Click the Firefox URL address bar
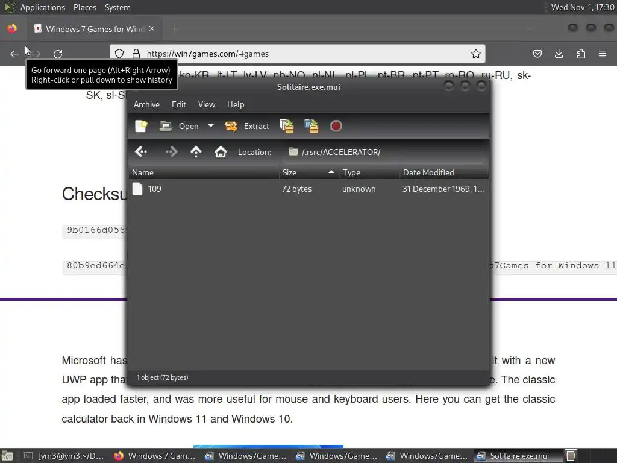617x463 pixels. (298, 54)
